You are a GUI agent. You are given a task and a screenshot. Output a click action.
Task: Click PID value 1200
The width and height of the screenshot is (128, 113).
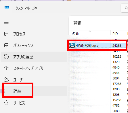click(x=116, y=89)
